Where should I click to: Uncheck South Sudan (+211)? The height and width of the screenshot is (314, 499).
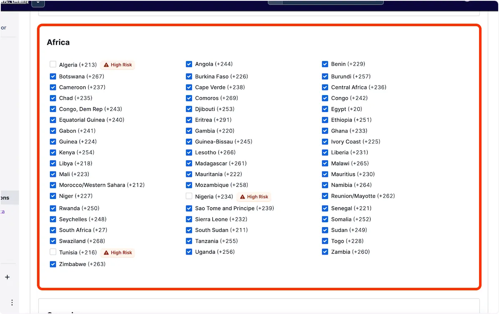point(189,230)
